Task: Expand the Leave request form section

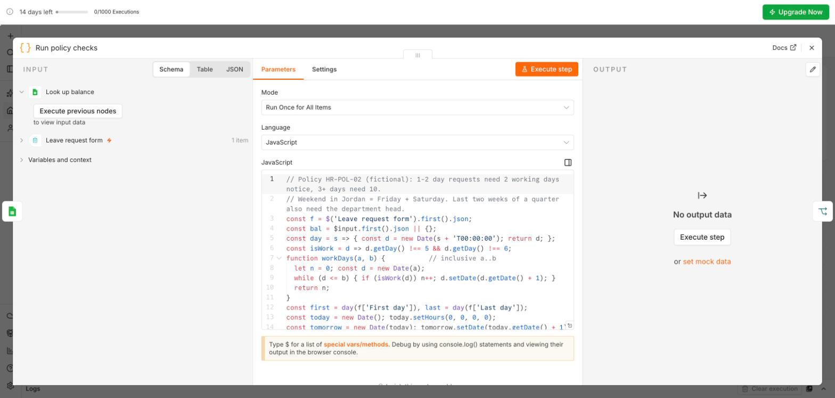Action: 22,140
